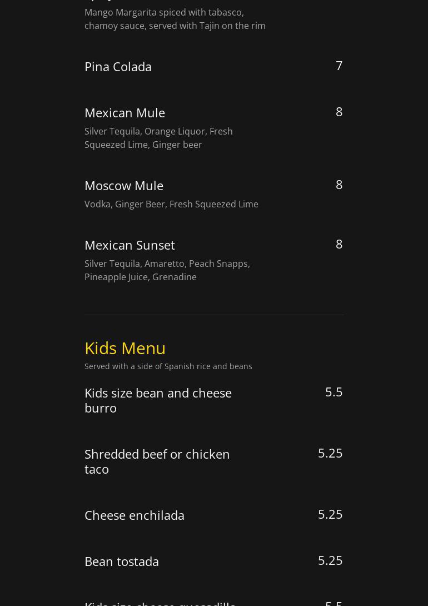The width and height of the screenshot is (428, 606).
Task: Click the Moscow Mule ingredients description
Action: click(x=171, y=204)
